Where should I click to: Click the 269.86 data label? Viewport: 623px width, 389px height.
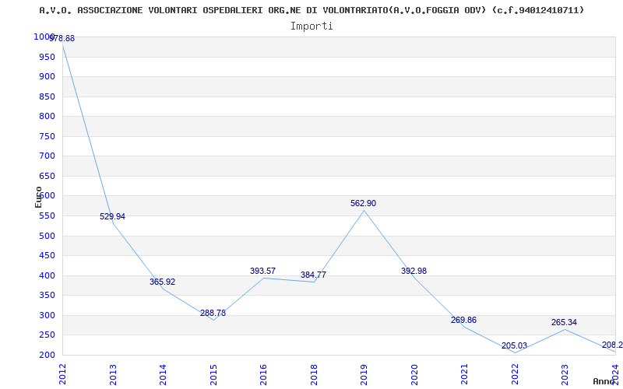(463, 320)
